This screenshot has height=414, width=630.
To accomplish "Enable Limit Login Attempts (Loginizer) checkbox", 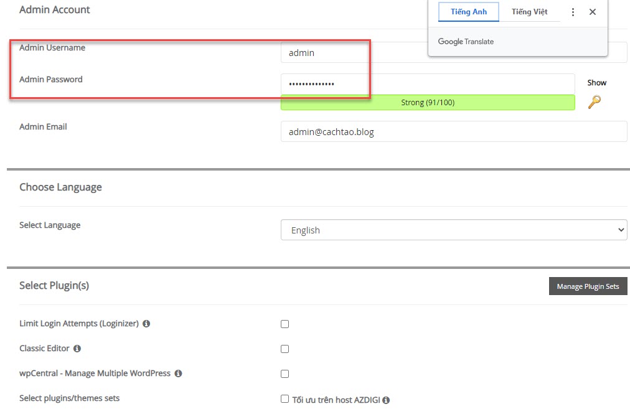I will 284,324.
